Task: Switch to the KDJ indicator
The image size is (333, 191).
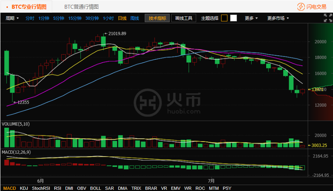Action: 24,188
